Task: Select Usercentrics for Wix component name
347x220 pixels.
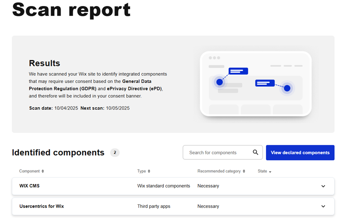Action: [x=42, y=206]
